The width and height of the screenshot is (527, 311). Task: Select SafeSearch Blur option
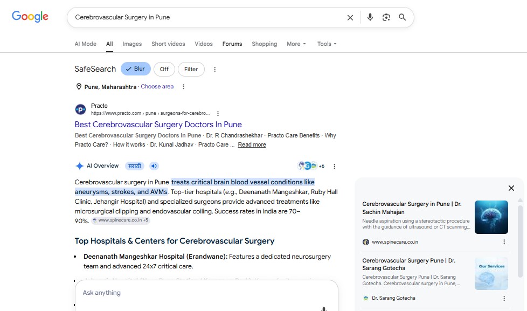tap(135, 69)
